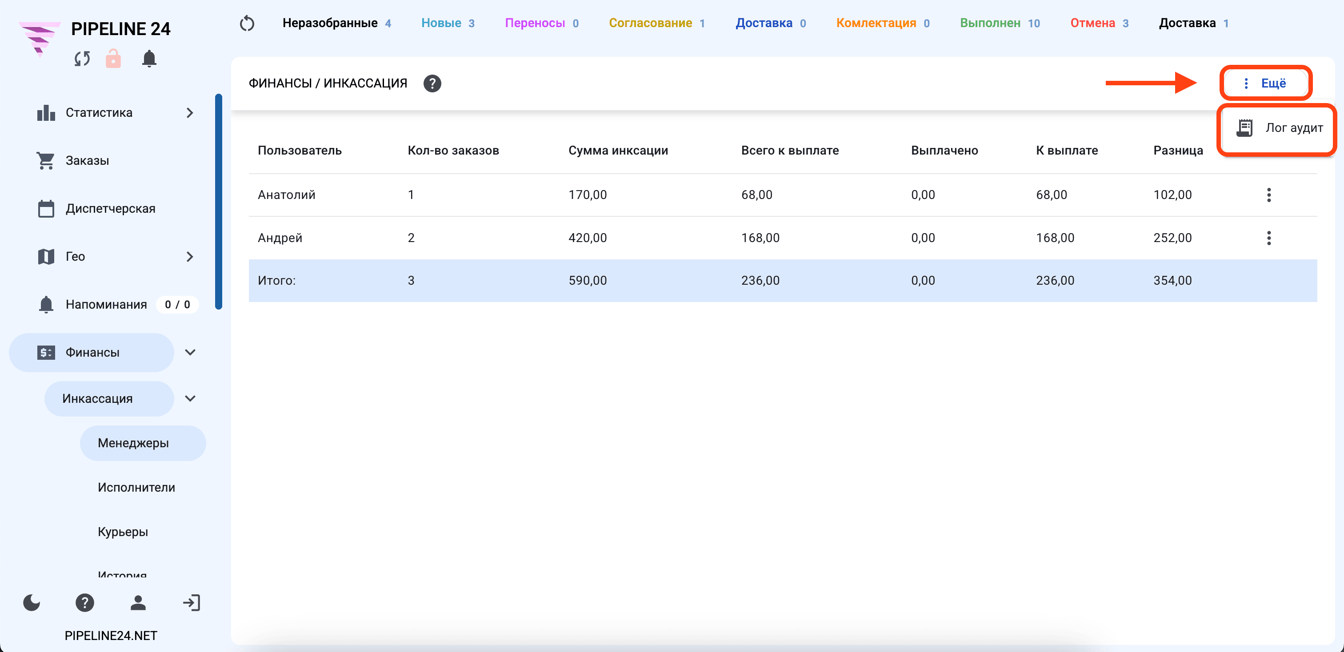
Task: Select Курьеры in the sidebar
Action: coord(123,532)
